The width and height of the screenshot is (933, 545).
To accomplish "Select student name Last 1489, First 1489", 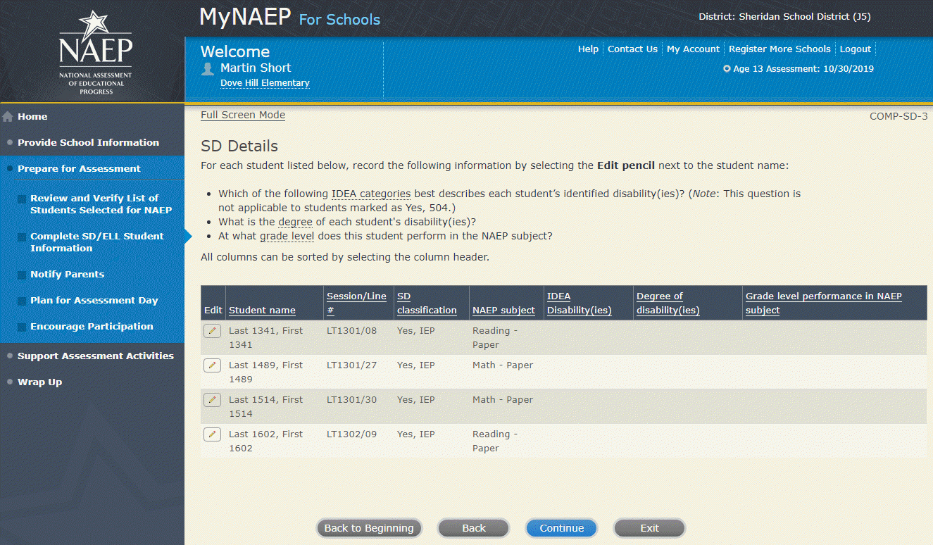I will pos(265,372).
